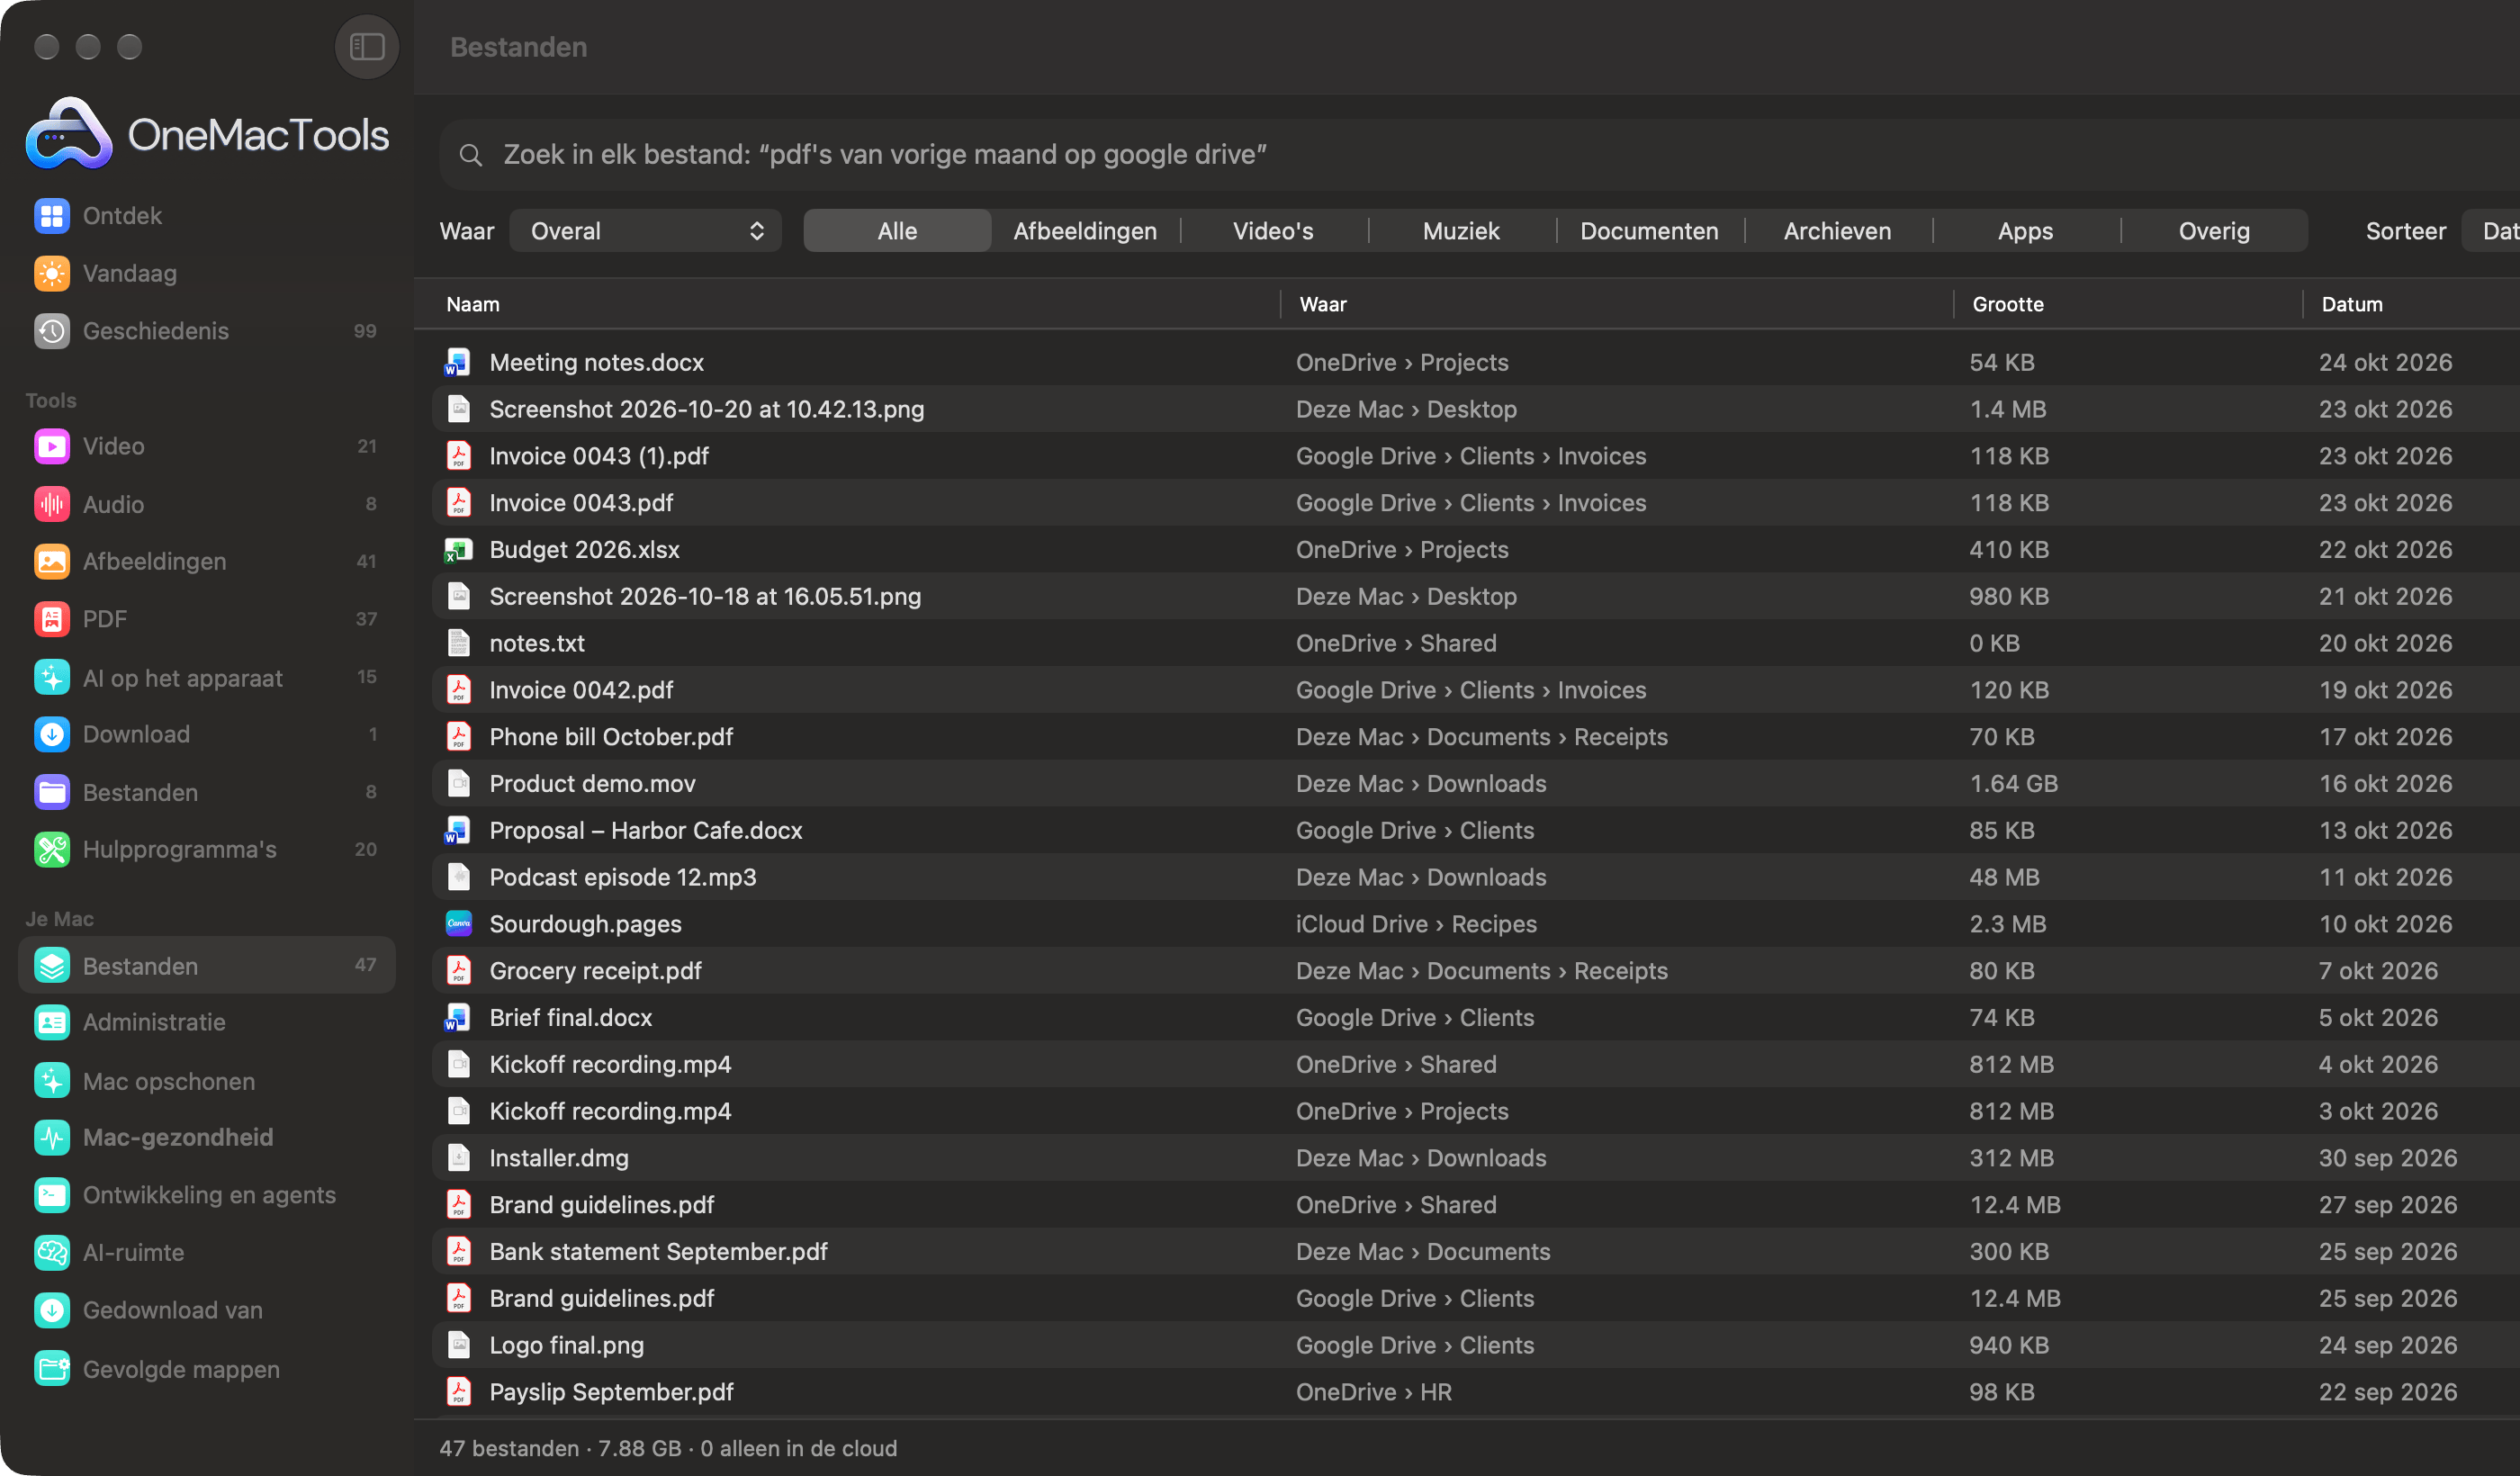Open Vandaag via its sun icon
The height and width of the screenshot is (1476, 2520).
pyautogui.click(x=52, y=273)
